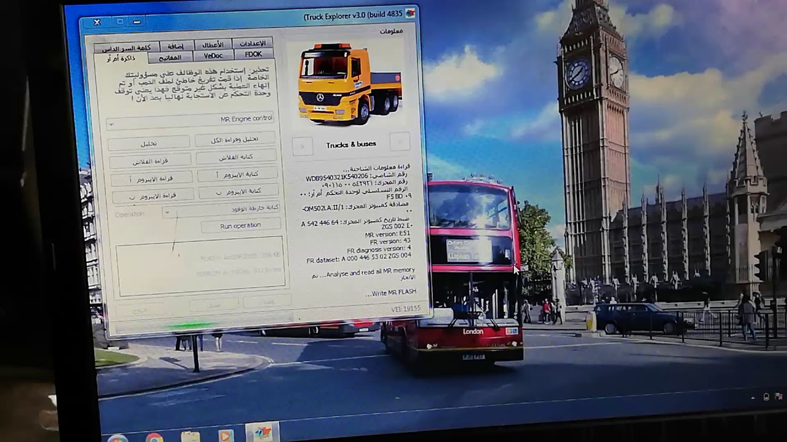Click كتابة الايبروم ب write EEPROM button
This screenshot has width=787, height=442.
tap(239, 192)
